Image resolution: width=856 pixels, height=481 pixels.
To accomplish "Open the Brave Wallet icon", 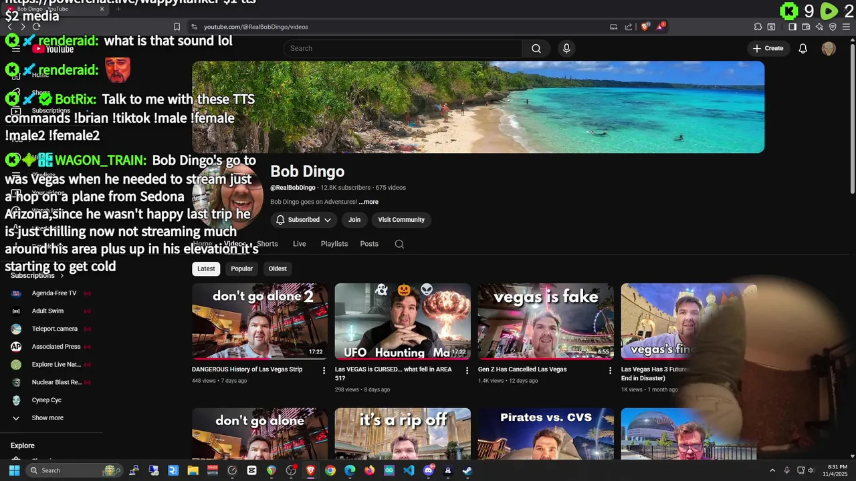I will pyautogui.click(x=806, y=27).
